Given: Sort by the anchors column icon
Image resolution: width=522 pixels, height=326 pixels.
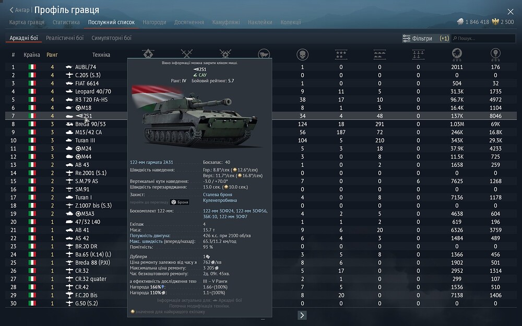Looking at the screenshot, I should pos(418,55).
